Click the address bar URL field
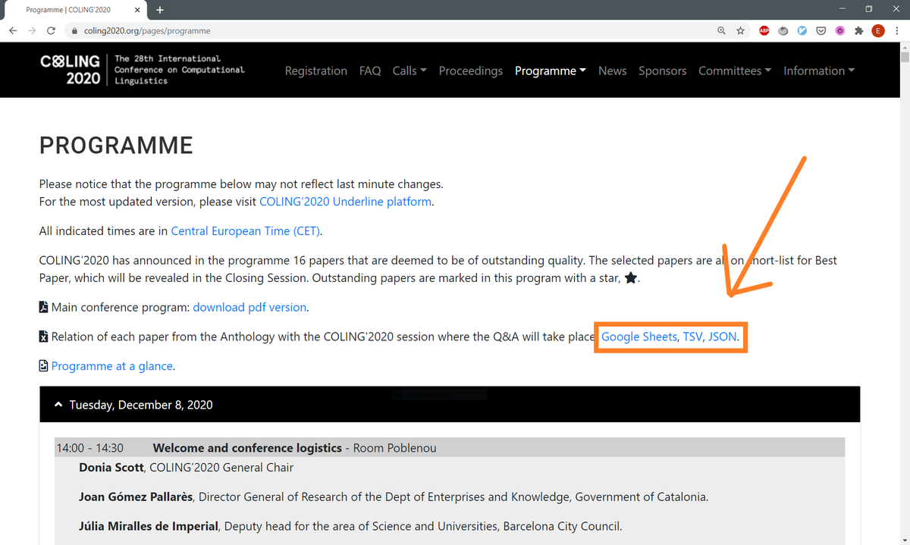 tap(379, 31)
